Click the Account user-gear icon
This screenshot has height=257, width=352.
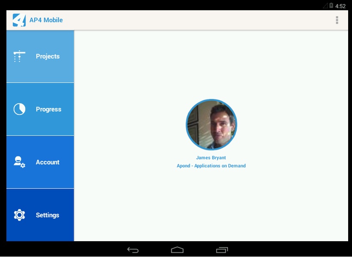point(19,162)
